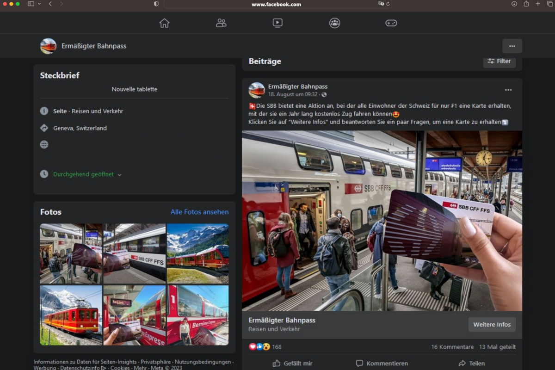Viewport: 555px width, 370px height.
Task: Open the Mehr footer link
Action: click(x=140, y=368)
